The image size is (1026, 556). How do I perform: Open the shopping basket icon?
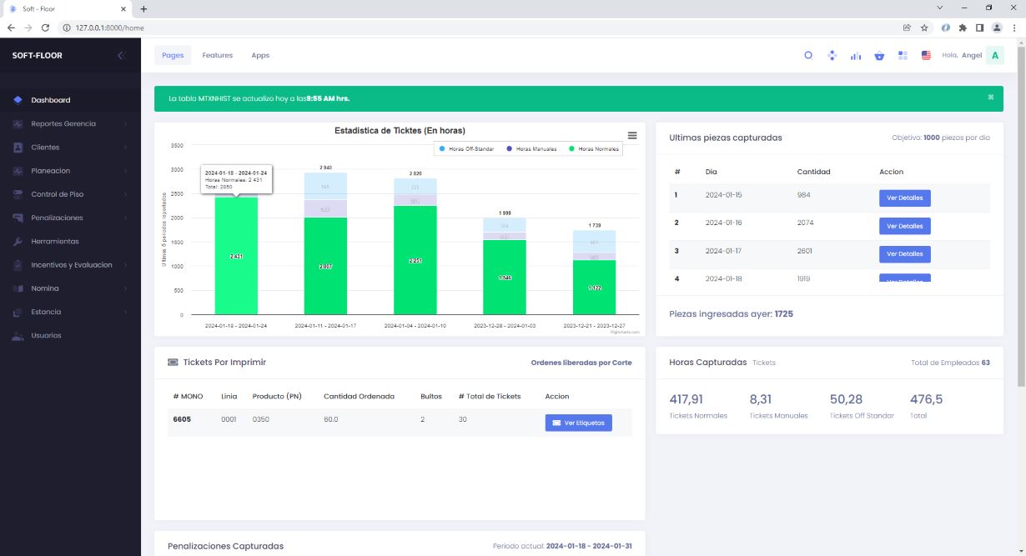pos(878,56)
